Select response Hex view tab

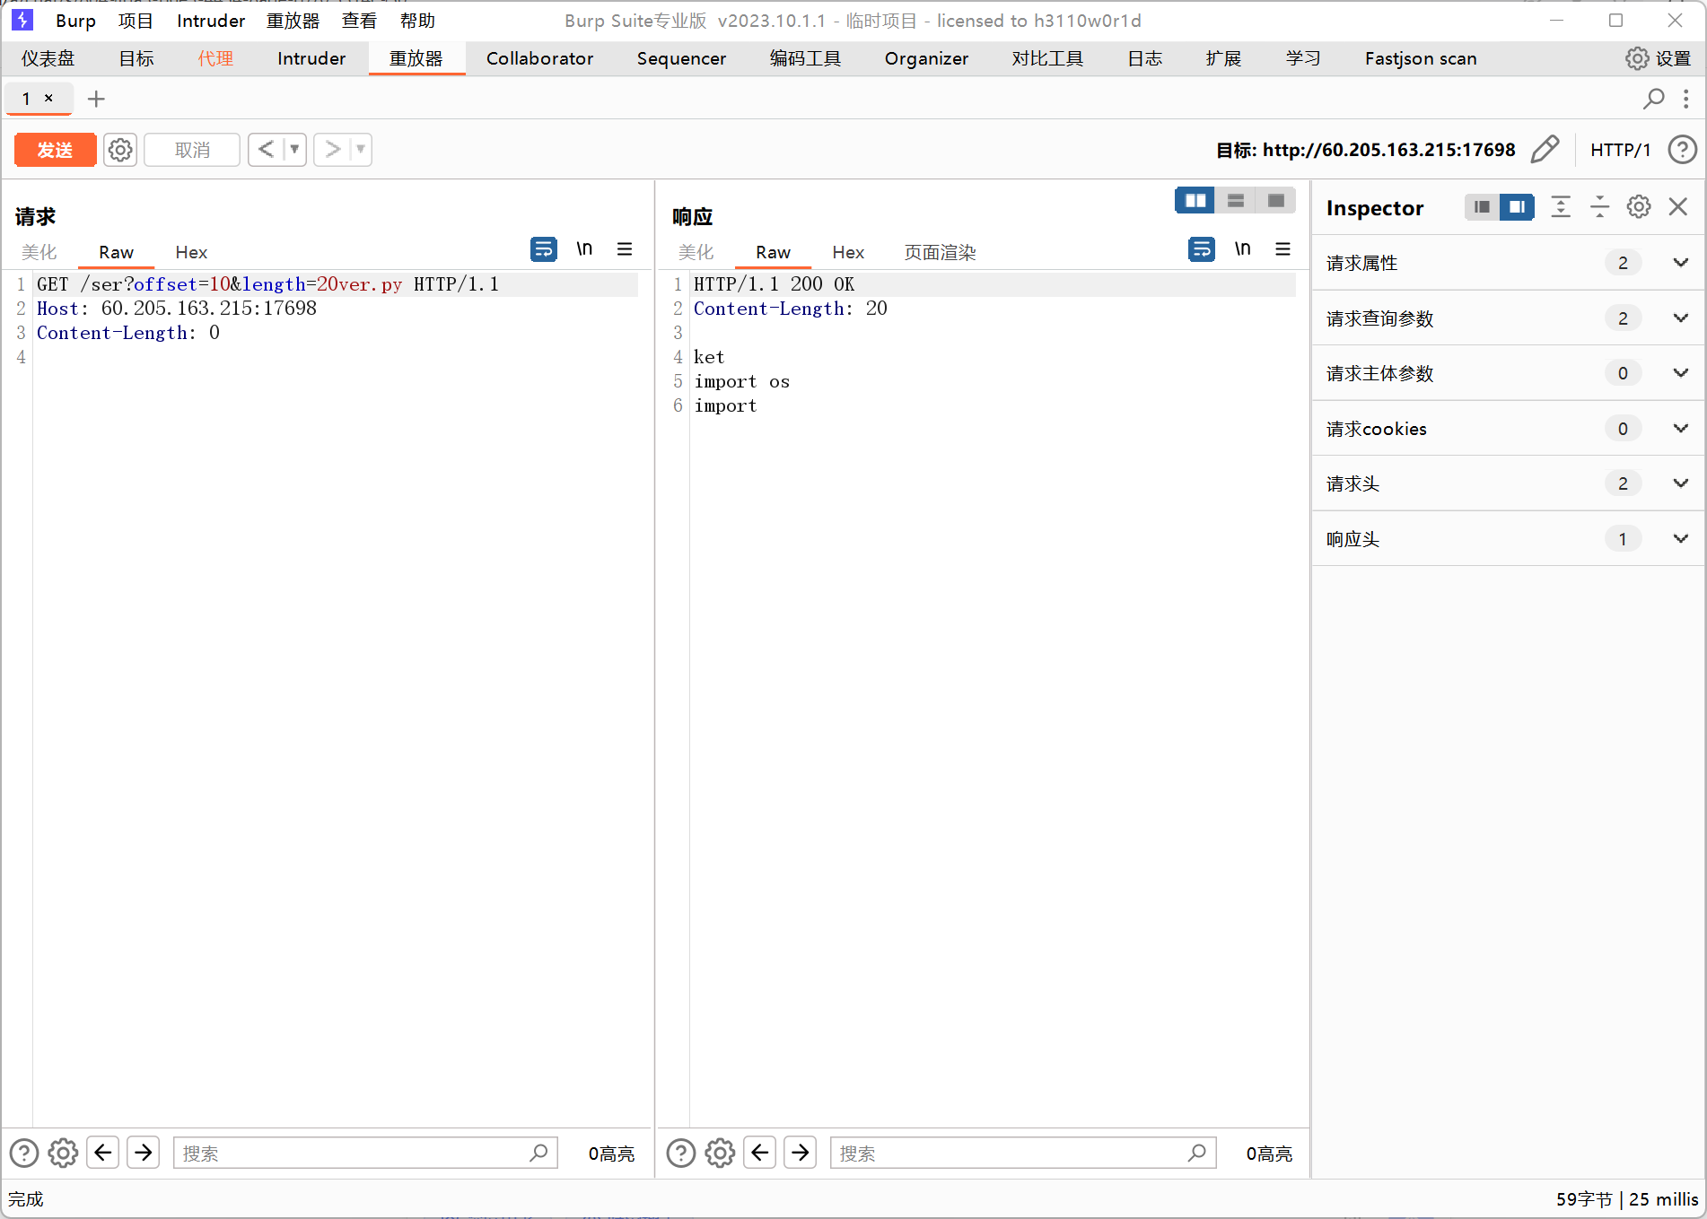[848, 252]
